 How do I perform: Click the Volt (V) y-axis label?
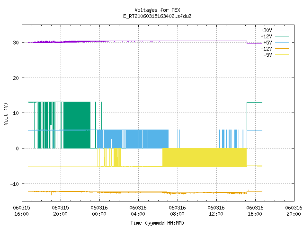[6, 113]
